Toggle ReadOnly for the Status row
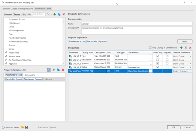Screen dimensions: 196x131 pyautogui.click(x=158, y=67)
